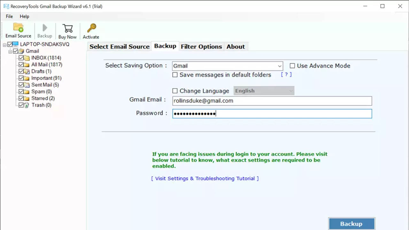Click the INBOX folder icon

(x=27, y=58)
